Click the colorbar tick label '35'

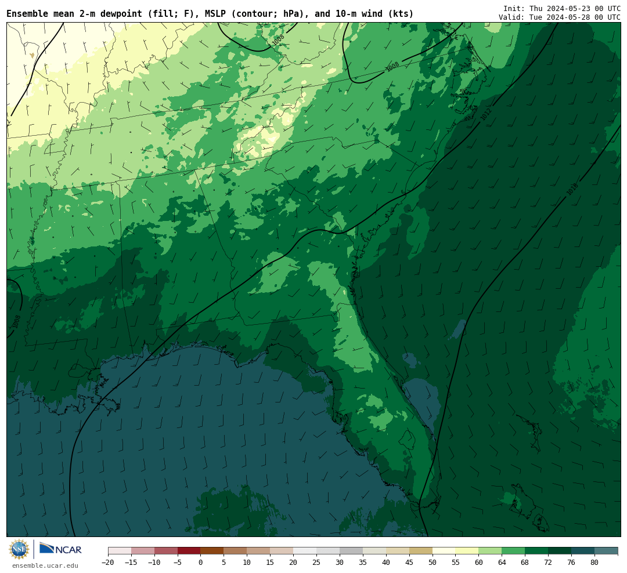pos(363,563)
